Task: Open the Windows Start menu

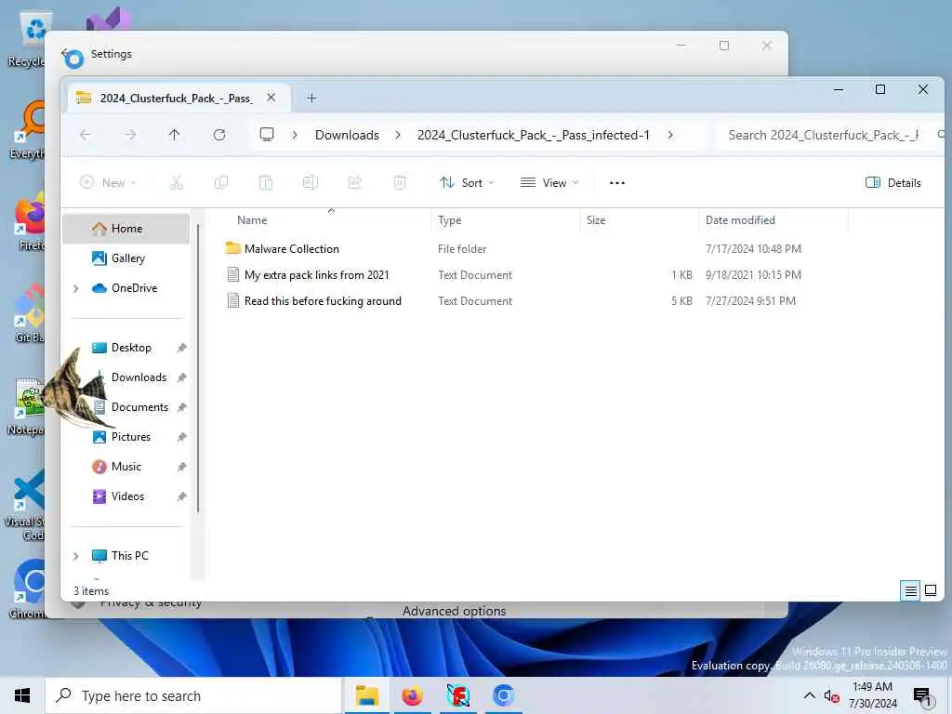Action: [x=22, y=695]
